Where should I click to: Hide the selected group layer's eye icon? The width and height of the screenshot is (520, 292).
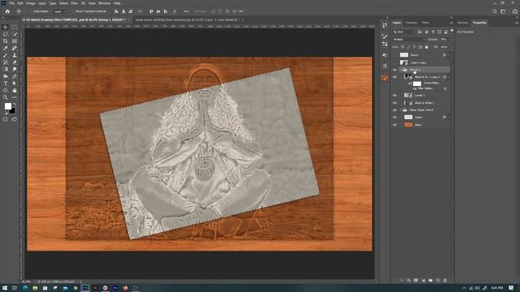395,70
